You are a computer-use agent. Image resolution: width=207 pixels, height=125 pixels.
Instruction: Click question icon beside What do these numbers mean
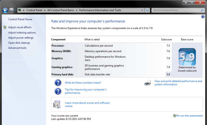tap(58, 83)
